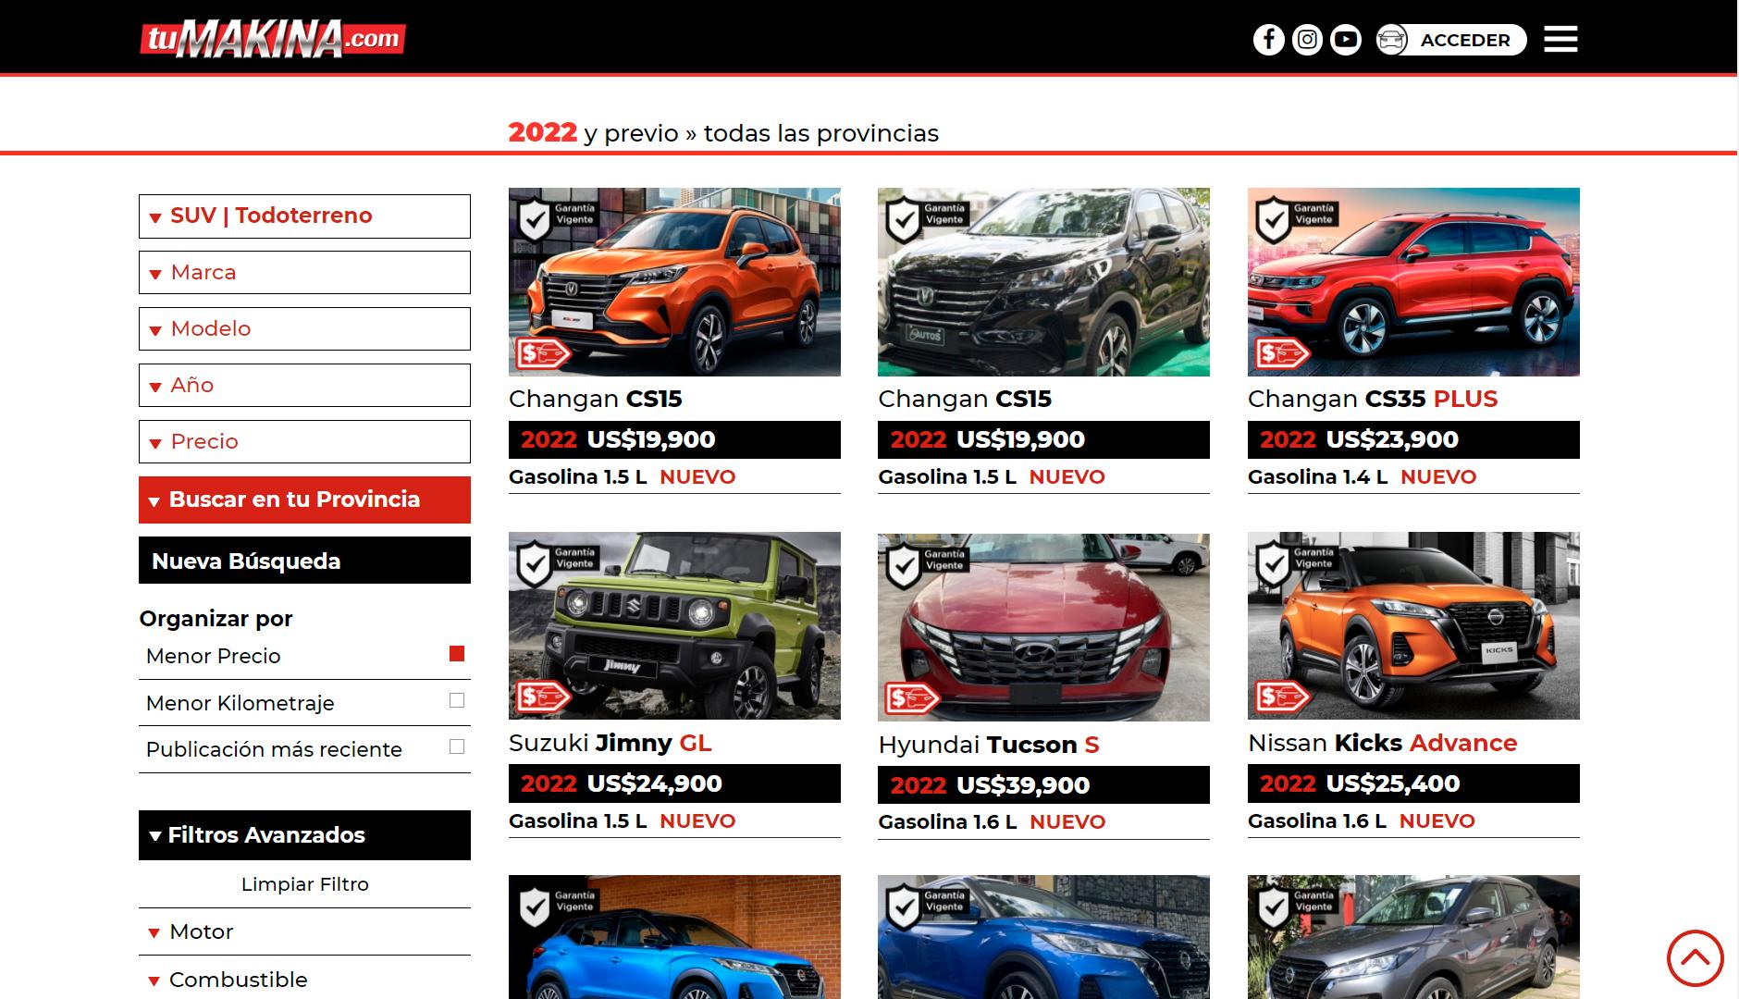
Task: Click price tag icon on Nissan Kicks Advance
Action: 1282,697
